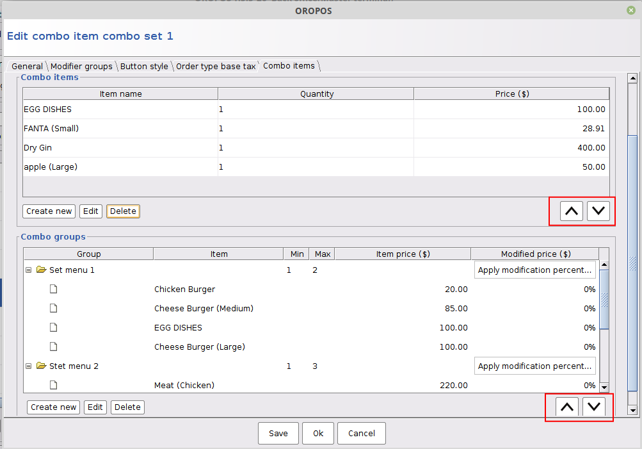642x449 pixels.
Task: Move combo group up with arrow button
Action: point(566,407)
